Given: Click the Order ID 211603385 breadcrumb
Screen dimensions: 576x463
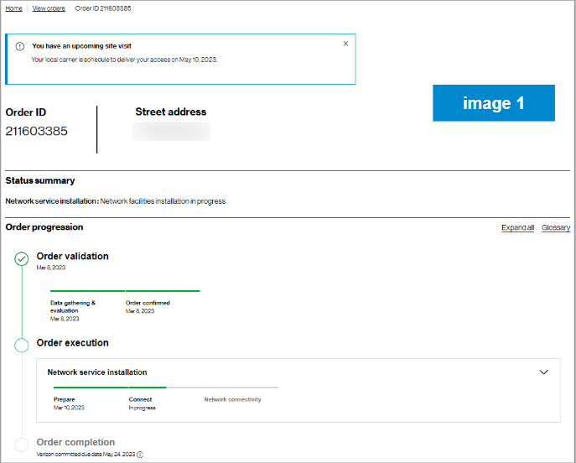Looking at the screenshot, I should point(105,8).
